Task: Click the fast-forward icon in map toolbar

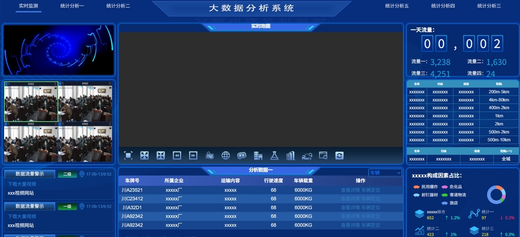Action: 193,155
